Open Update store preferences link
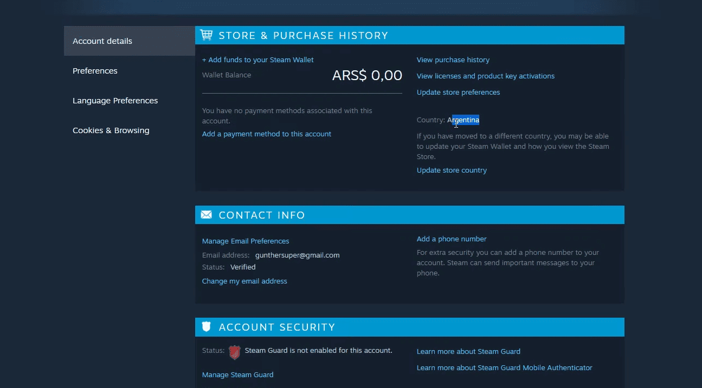702x388 pixels. pyautogui.click(x=459, y=93)
